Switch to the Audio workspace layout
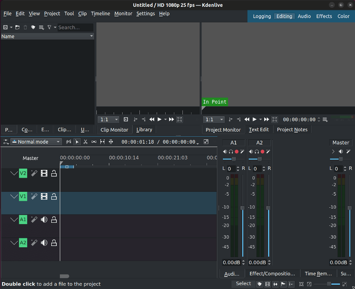The height and width of the screenshot is (289, 355). click(304, 16)
